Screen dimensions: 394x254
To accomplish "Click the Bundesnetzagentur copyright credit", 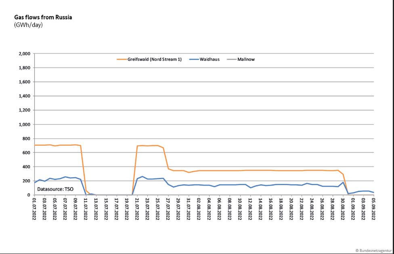I will [373, 250].
